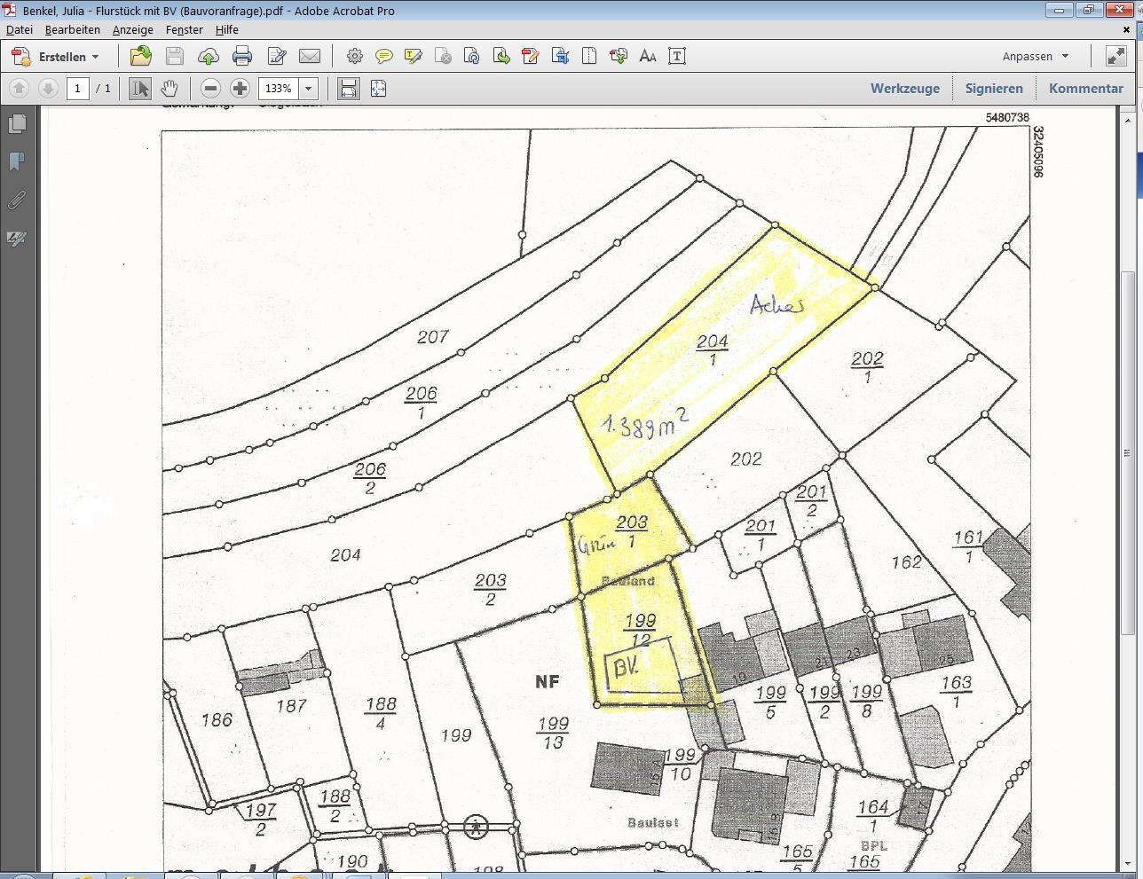The height and width of the screenshot is (879, 1143).
Task: Open the Werkzeuge pane
Action: pos(904,89)
